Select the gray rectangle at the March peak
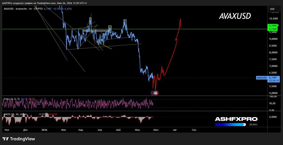The height and width of the screenshot is (145, 283). pyautogui.click(x=90, y=21)
